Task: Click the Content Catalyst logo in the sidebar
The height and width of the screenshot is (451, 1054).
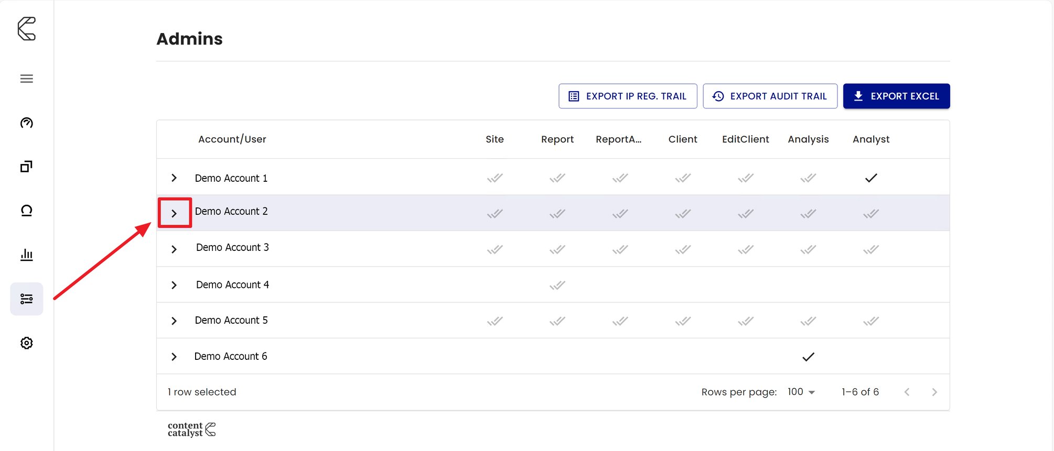Action: (x=27, y=29)
